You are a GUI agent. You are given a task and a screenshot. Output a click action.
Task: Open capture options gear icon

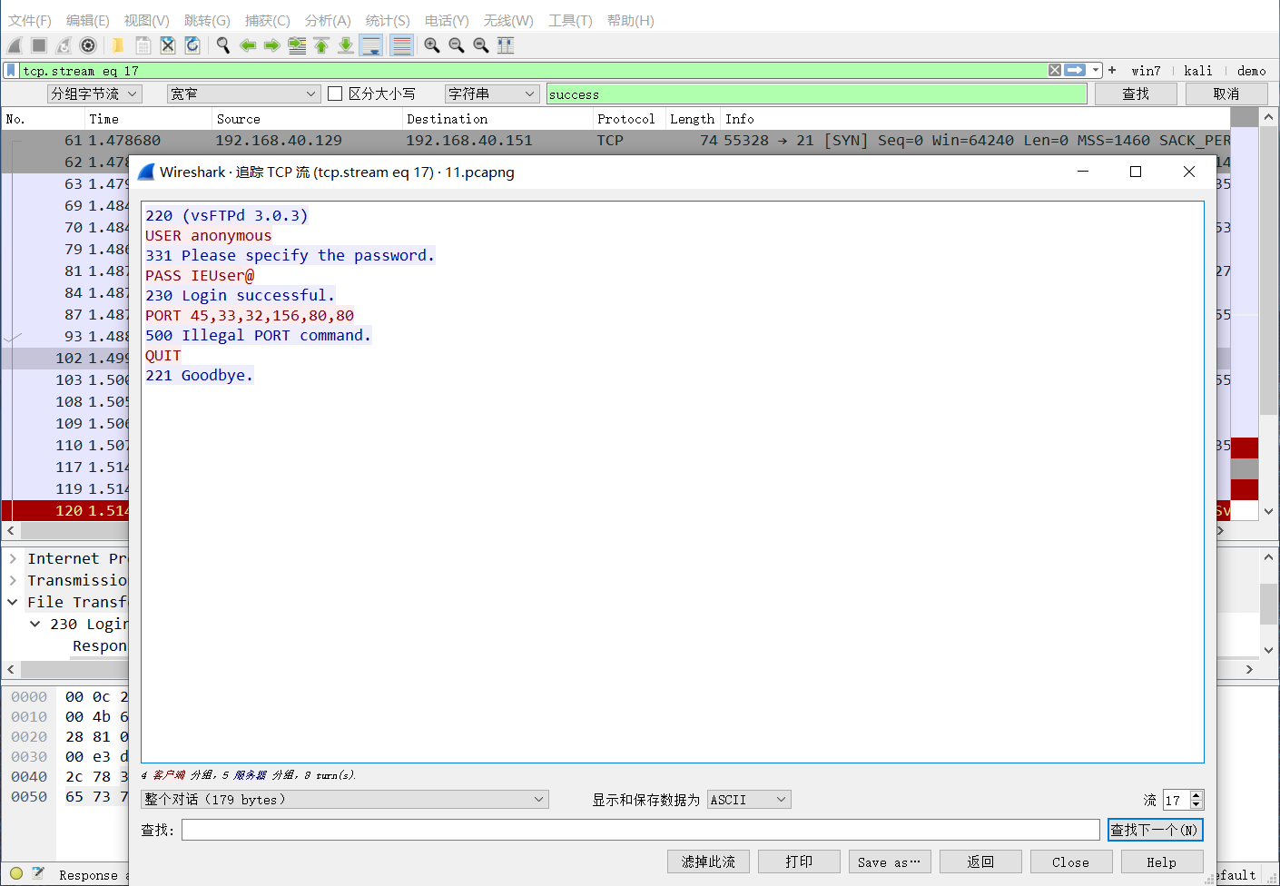click(88, 45)
